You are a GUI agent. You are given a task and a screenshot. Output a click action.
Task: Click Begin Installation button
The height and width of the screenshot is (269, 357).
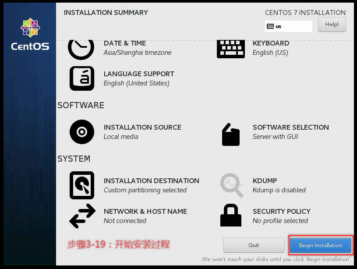(321, 245)
